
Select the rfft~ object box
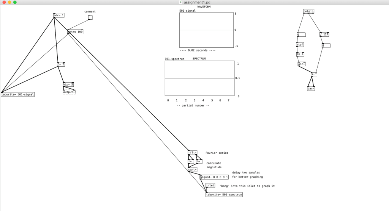[193, 153]
